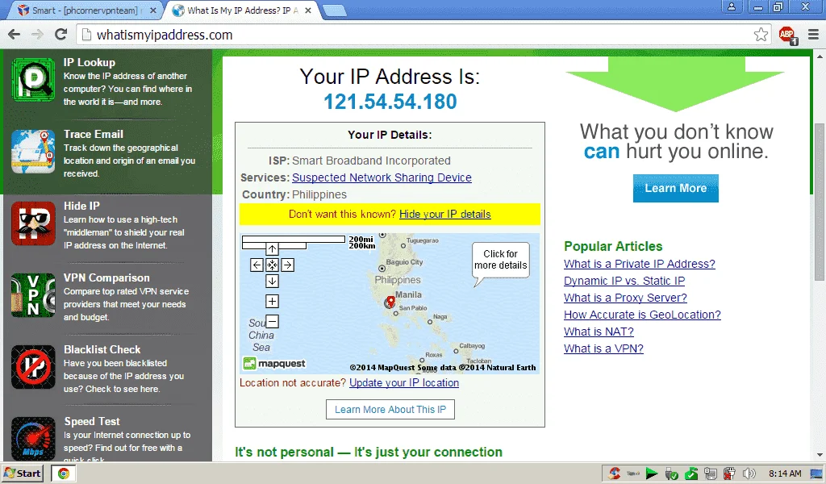Click the Speed Test heading
The image size is (826, 484).
[x=92, y=421]
